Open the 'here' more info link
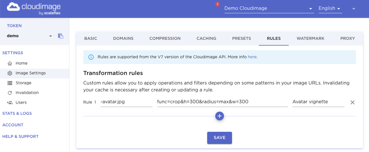369x152 pixels. pyautogui.click(x=252, y=57)
